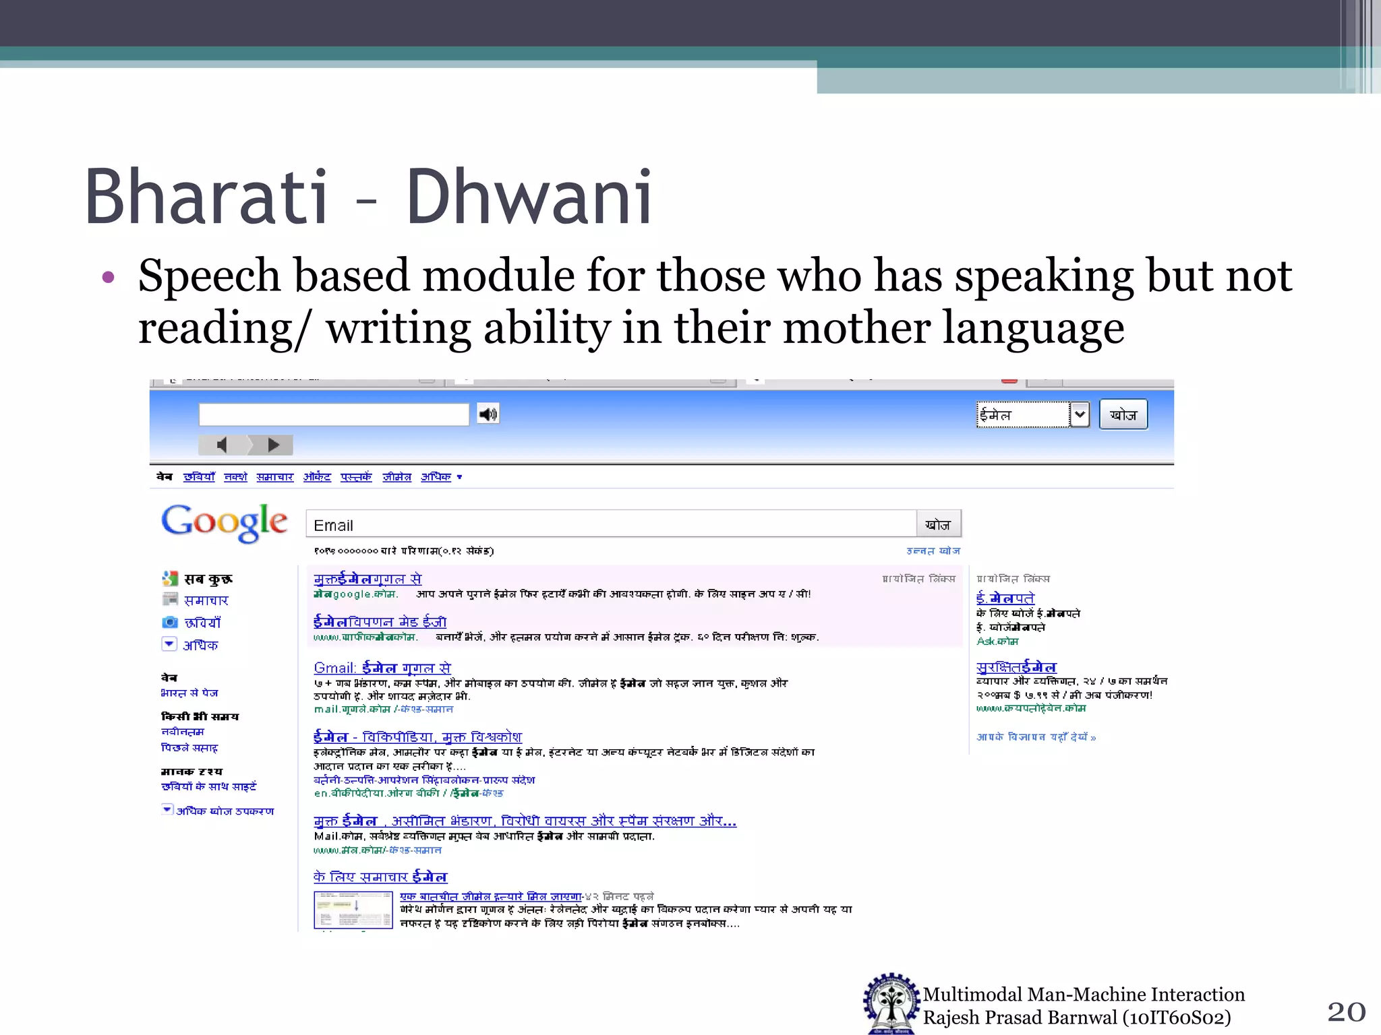The image size is (1381, 1035).
Task: Click the mail.गूगल.कॉम cached link under the Gmail result
Action: click(384, 710)
